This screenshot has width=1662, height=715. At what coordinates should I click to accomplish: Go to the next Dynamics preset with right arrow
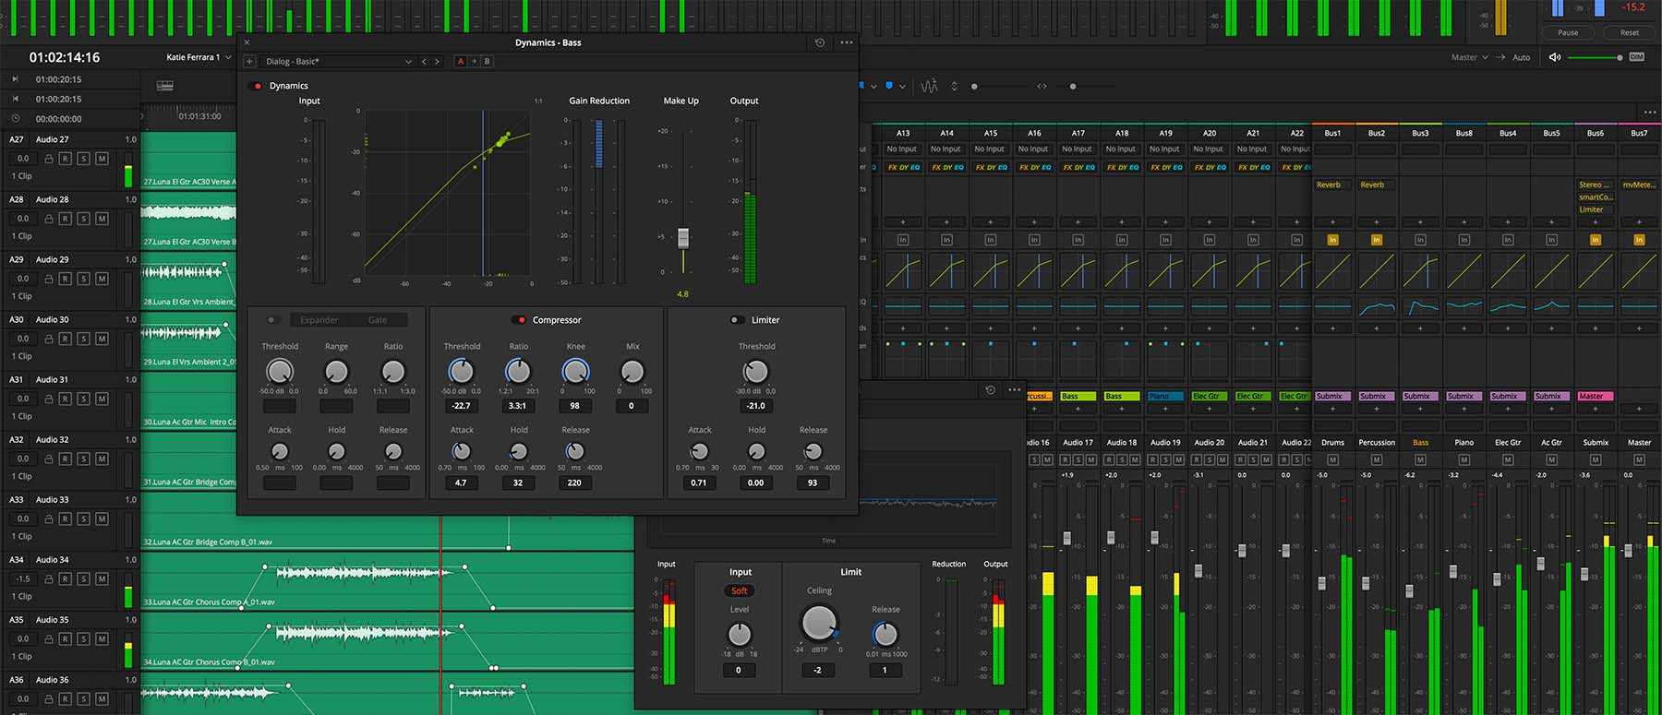point(438,62)
